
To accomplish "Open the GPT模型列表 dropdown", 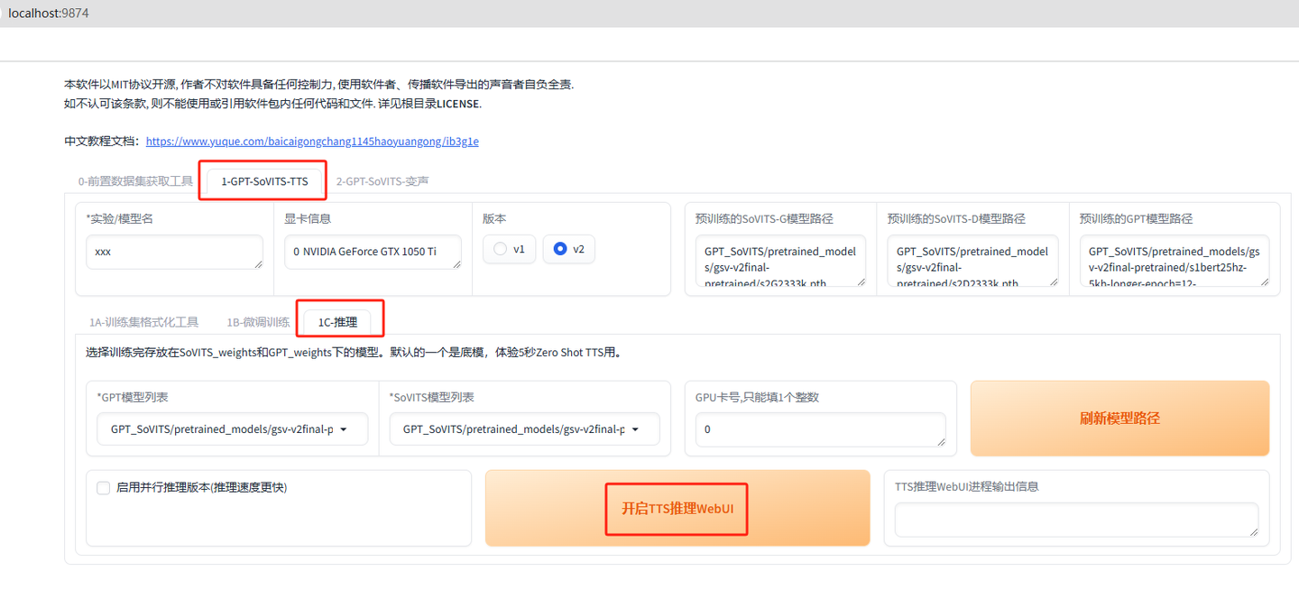I will coord(232,429).
